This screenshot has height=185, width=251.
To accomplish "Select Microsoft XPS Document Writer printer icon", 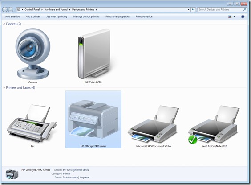I will click(154, 124).
